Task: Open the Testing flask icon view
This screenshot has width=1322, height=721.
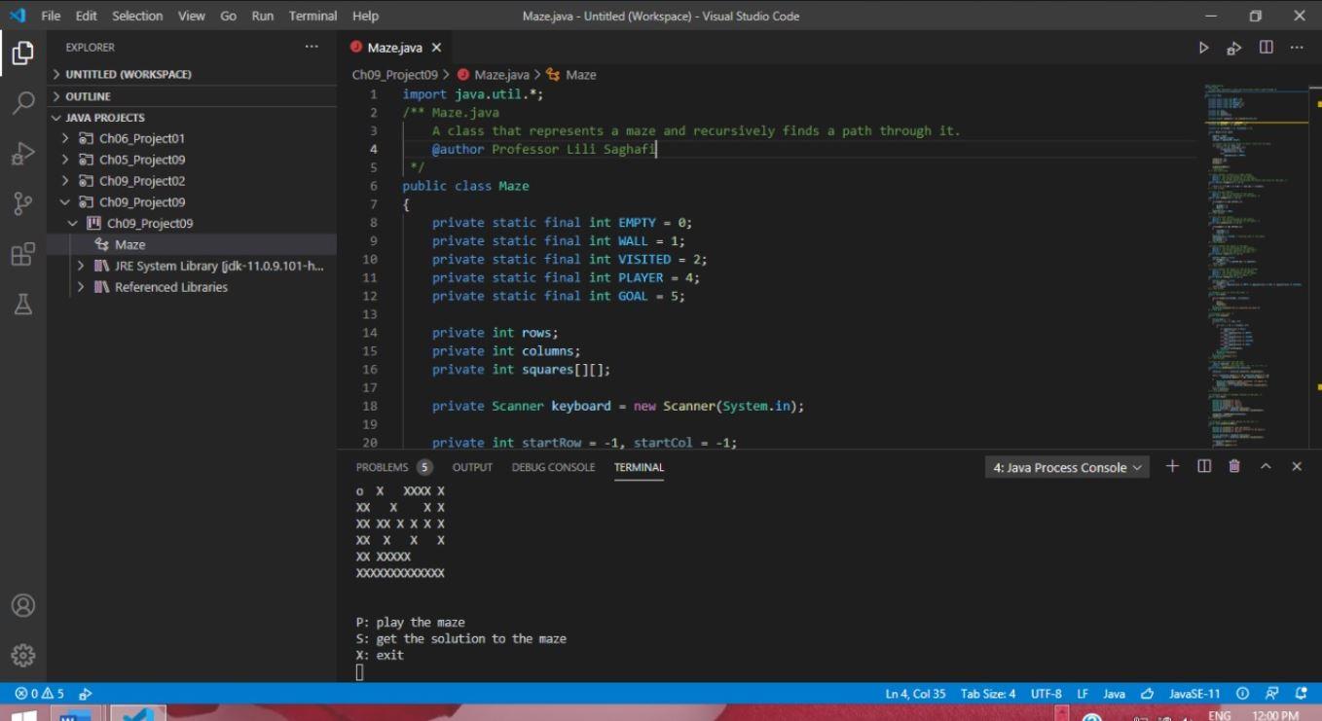Action: pos(22,306)
